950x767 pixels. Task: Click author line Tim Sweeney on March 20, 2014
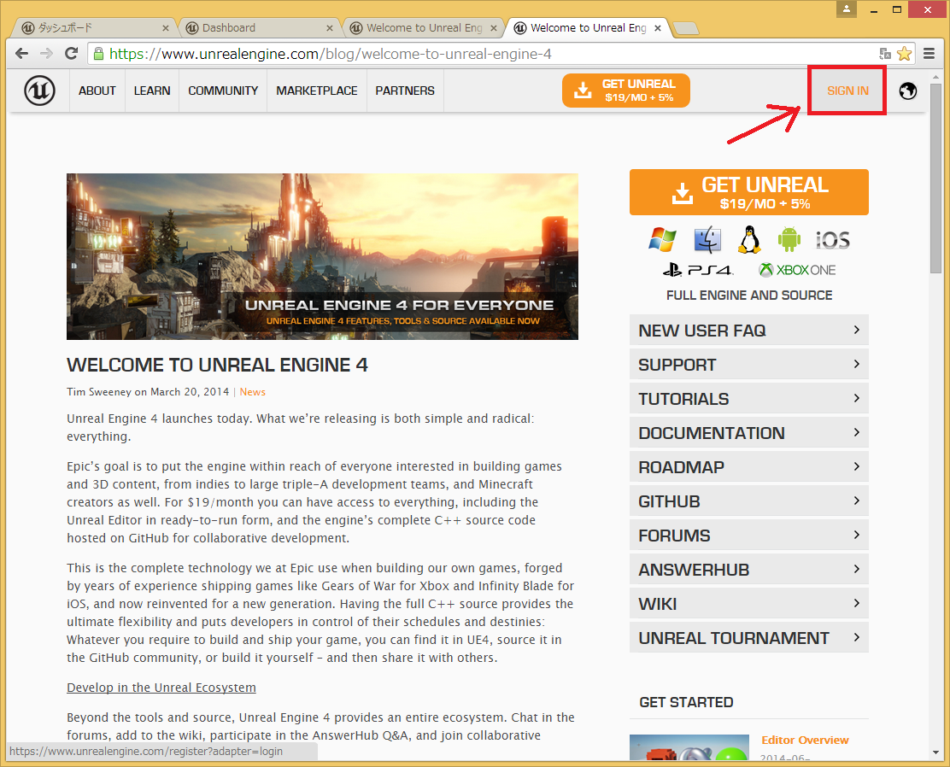(148, 392)
